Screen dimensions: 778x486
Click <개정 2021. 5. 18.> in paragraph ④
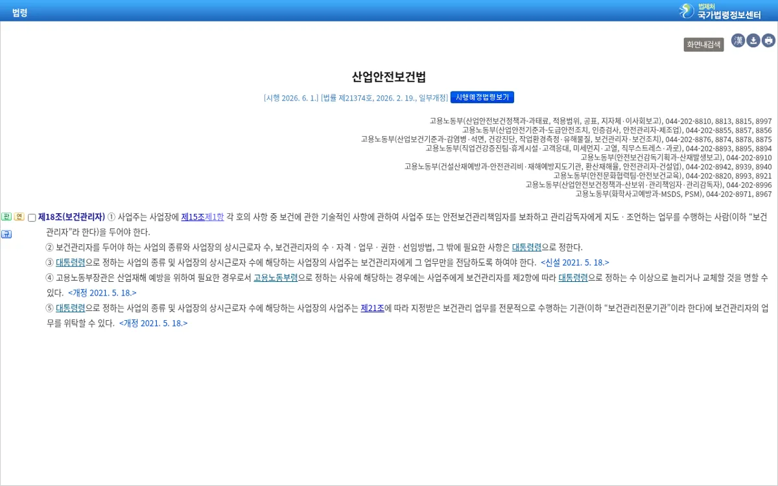102,293
